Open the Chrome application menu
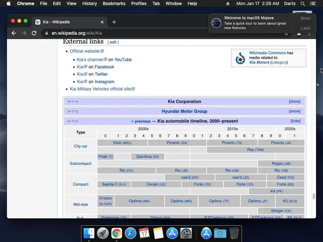 [x=26, y=3]
